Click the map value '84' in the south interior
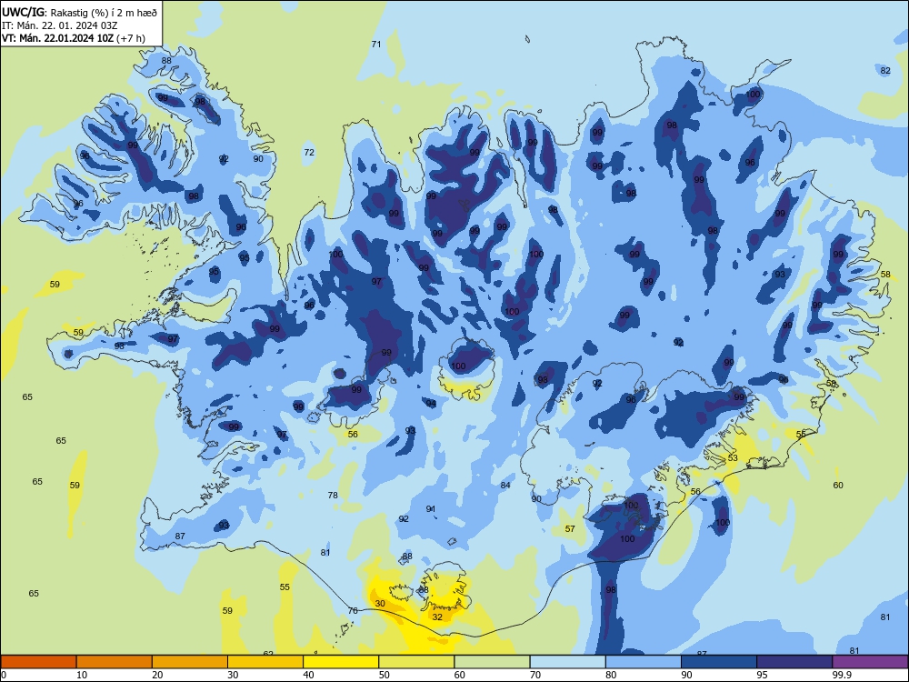909x682 pixels. click(505, 485)
